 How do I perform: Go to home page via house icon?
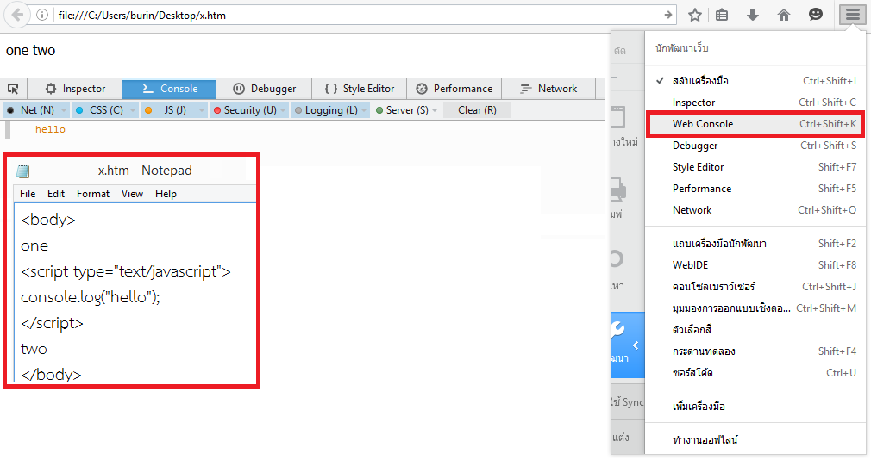coord(784,15)
